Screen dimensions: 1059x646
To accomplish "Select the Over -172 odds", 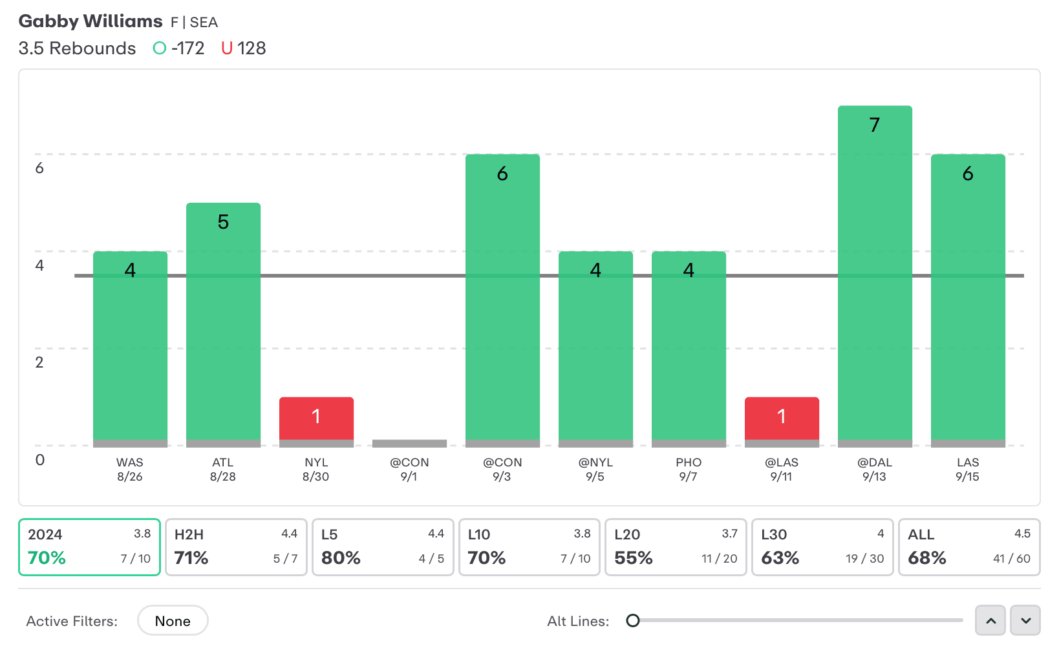I will (x=179, y=48).
